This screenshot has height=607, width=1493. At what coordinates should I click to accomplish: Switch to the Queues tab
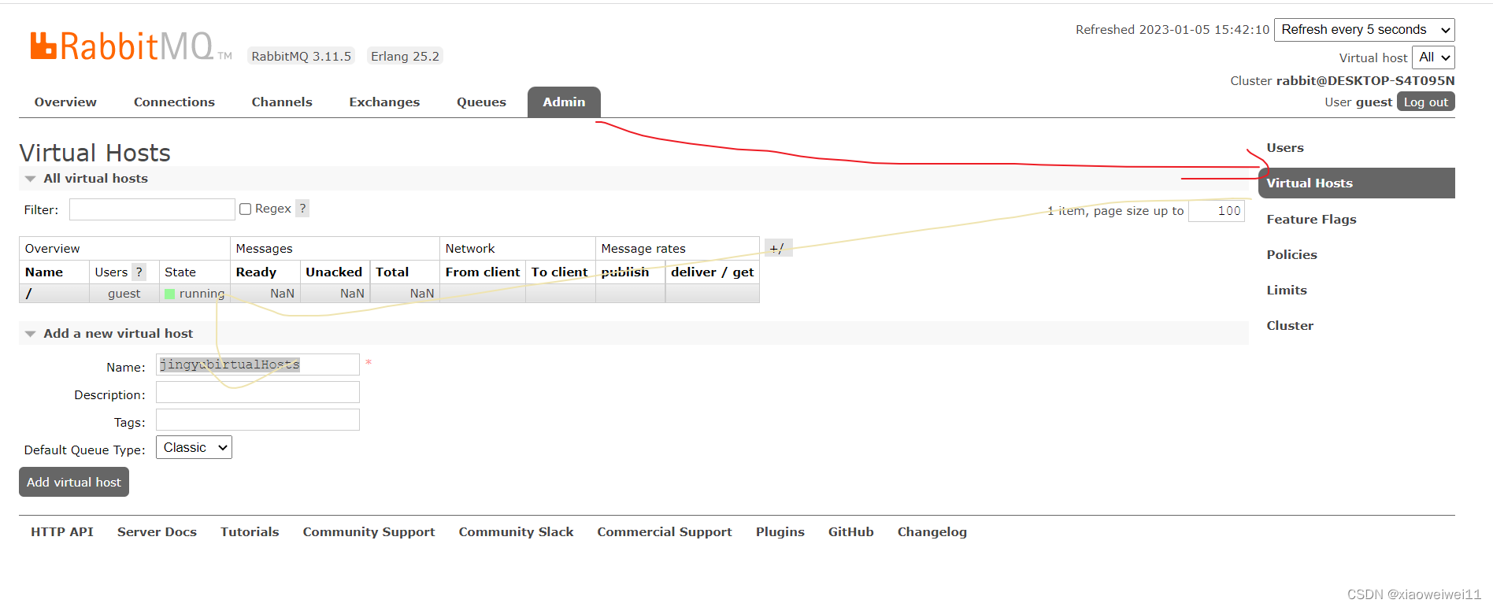tap(481, 102)
